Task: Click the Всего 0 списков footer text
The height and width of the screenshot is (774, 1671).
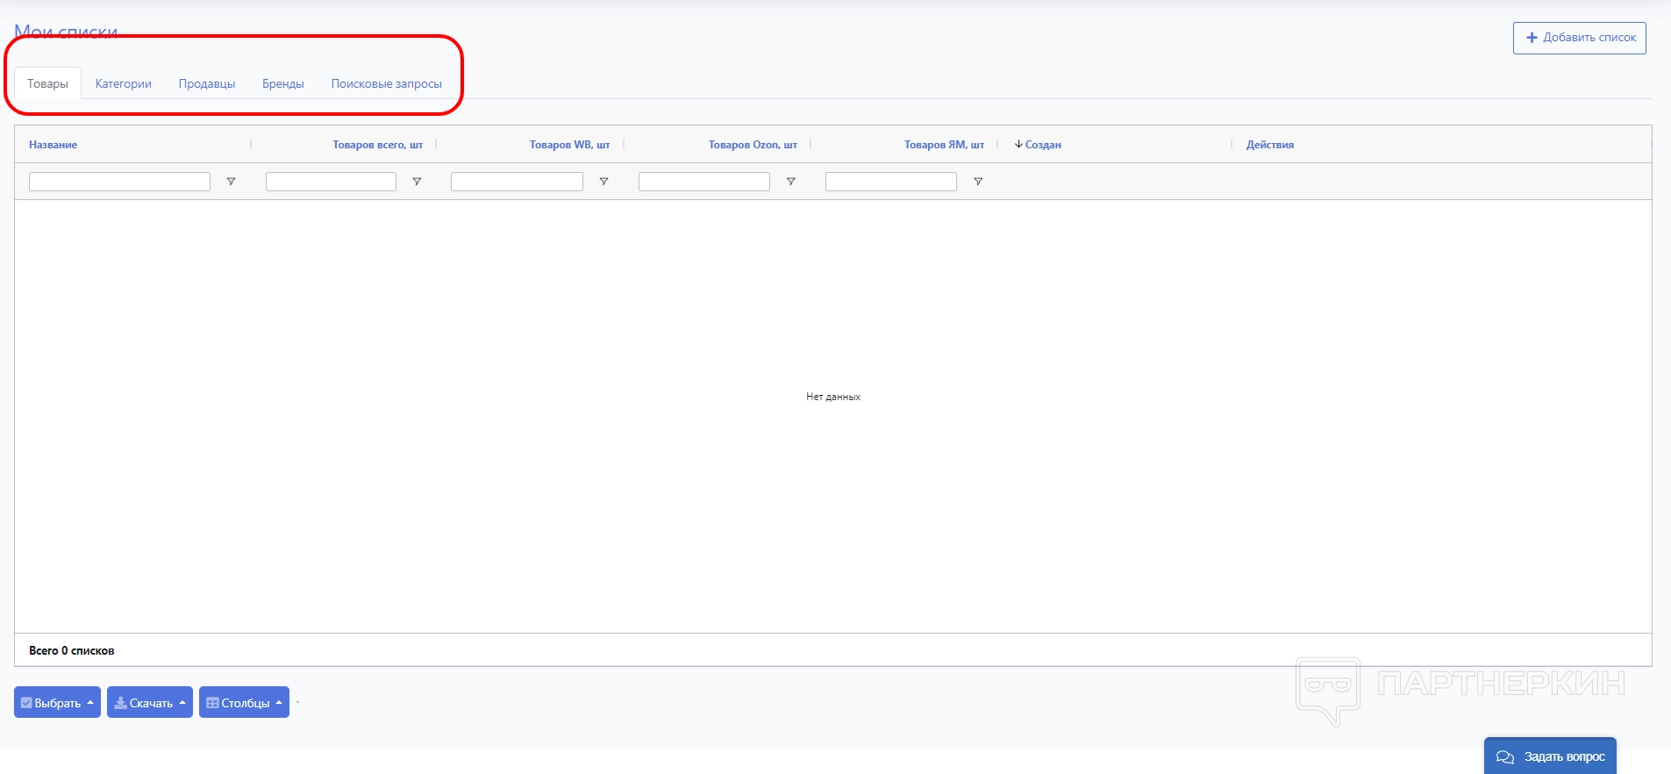Action: coord(72,650)
